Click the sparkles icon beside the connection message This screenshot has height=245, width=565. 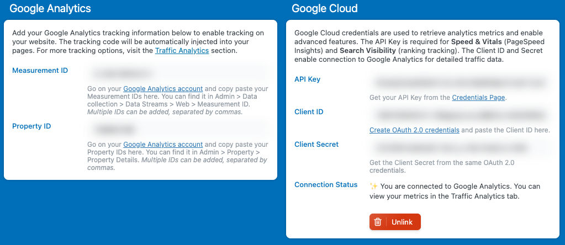coord(373,186)
